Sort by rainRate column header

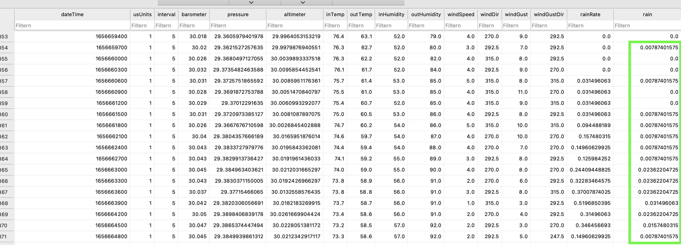(x=590, y=14)
